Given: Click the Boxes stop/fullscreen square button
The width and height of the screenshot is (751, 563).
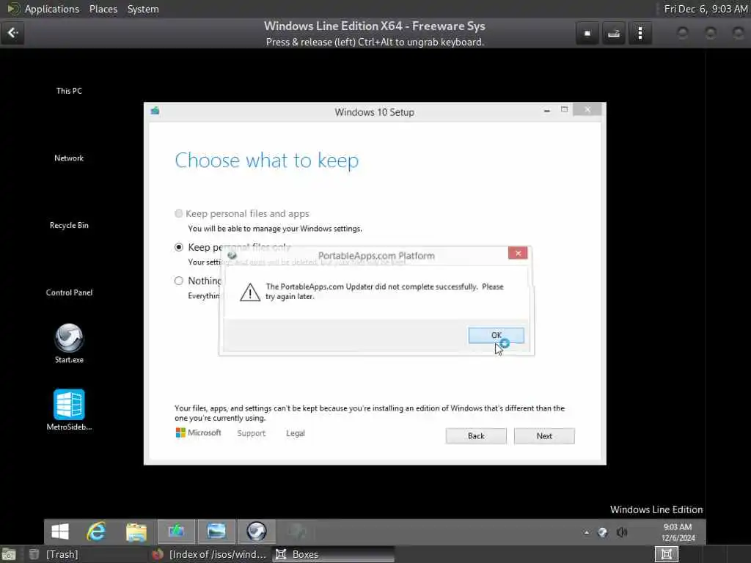Looking at the screenshot, I should tap(587, 34).
